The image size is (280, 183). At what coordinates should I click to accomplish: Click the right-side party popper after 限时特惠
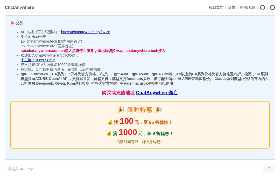pyautogui.click(x=158, y=110)
